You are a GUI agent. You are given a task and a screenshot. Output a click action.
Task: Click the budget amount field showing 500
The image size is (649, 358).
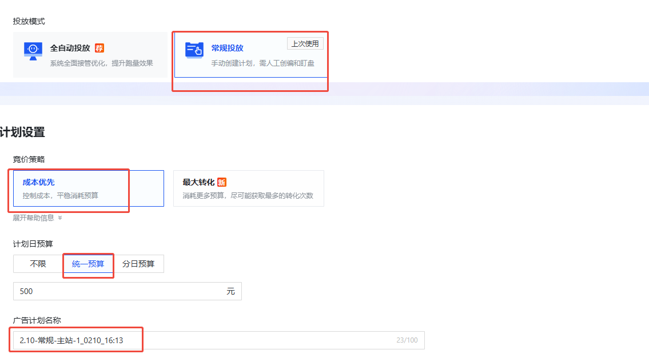click(128, 291)
